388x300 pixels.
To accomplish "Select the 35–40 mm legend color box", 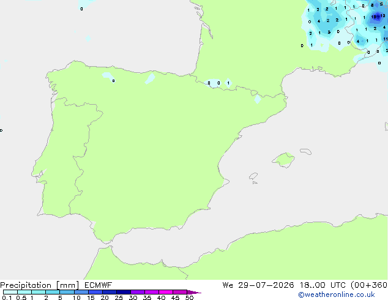I will pos(152,292).
